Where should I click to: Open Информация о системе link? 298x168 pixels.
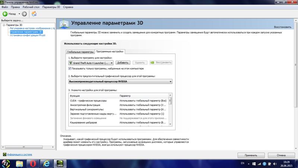(x=19, y=155)
